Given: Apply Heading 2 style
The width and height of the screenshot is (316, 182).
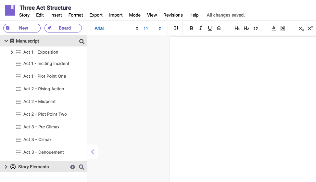Looking at the screenshot, I should coord(246,29).
